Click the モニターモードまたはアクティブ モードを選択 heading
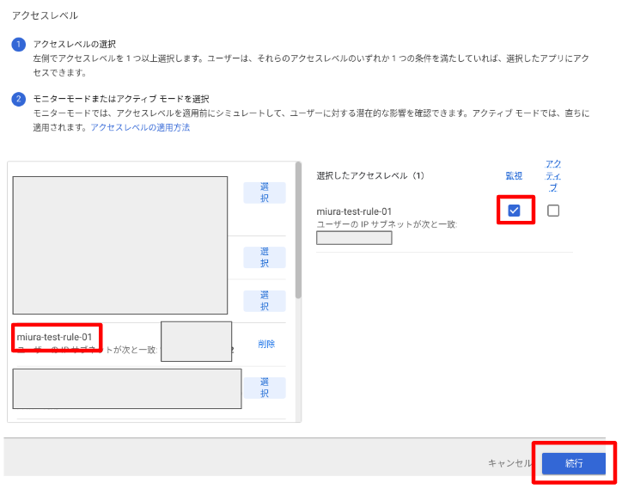This screenshot has height=489, width=622. (x=121, y=99)
